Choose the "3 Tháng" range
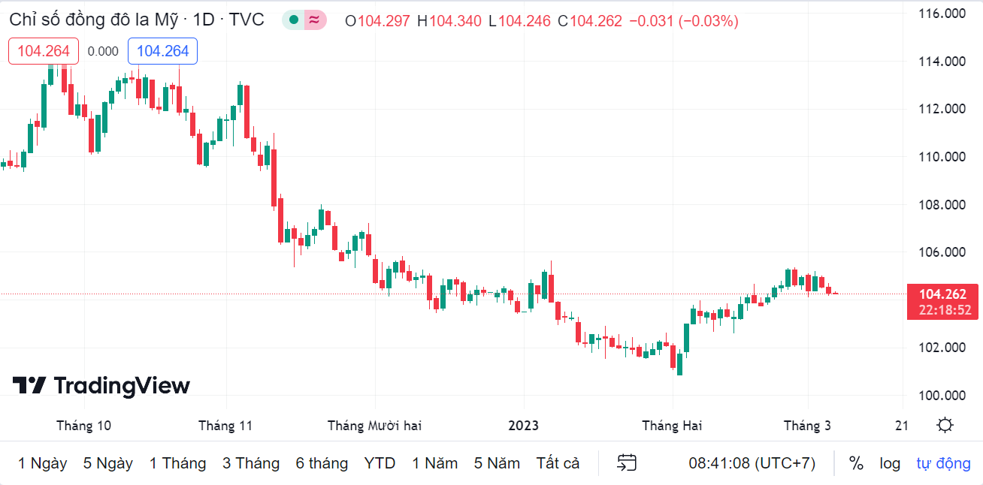983x485 pixels. tap(251, 463)
